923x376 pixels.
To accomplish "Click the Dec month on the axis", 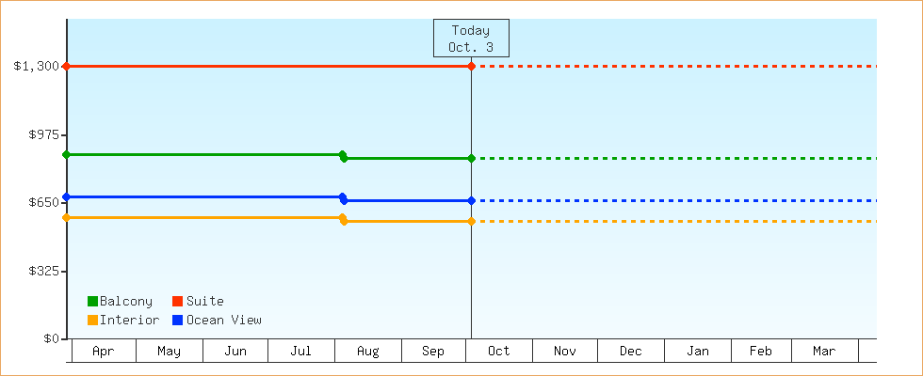I will [631, 352].
